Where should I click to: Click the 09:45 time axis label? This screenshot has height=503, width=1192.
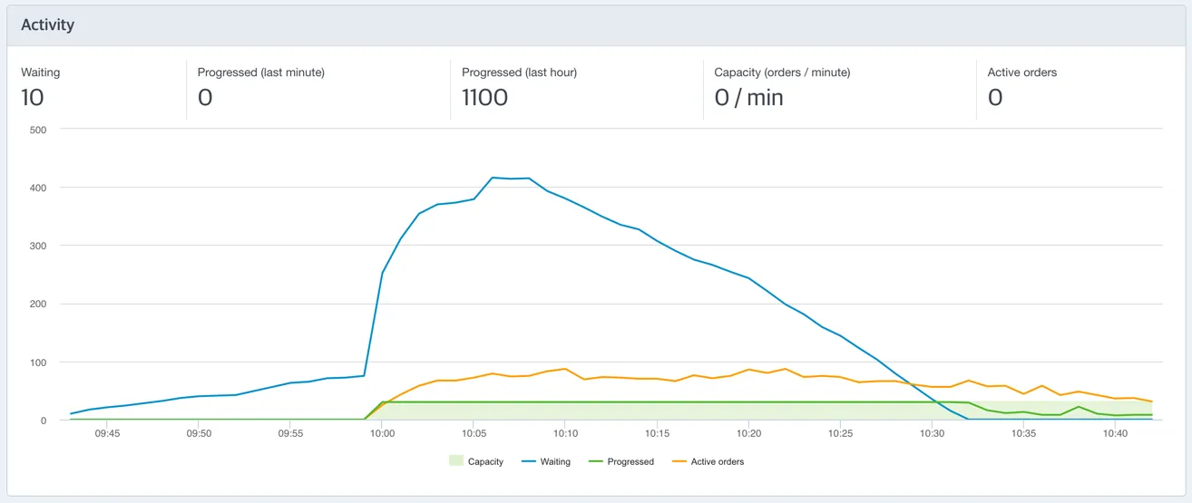coord(107,434)
